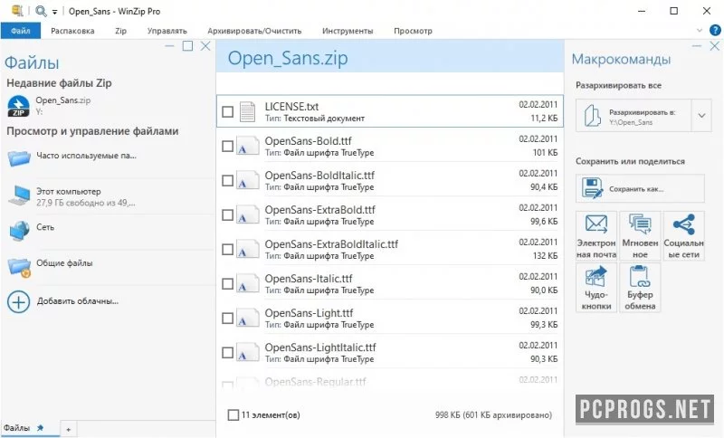Click the OpenSans-LightItalic.ttf font file icon
Viewport: 724px width, 438px height.
pyautogui.click(x=248, y=353)
